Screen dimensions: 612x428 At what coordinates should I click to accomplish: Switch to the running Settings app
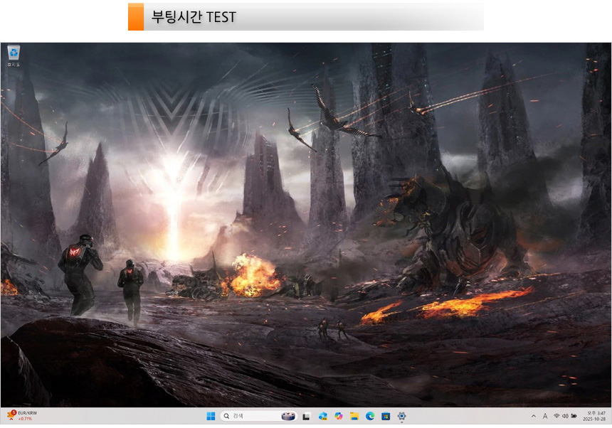[402, 416]
